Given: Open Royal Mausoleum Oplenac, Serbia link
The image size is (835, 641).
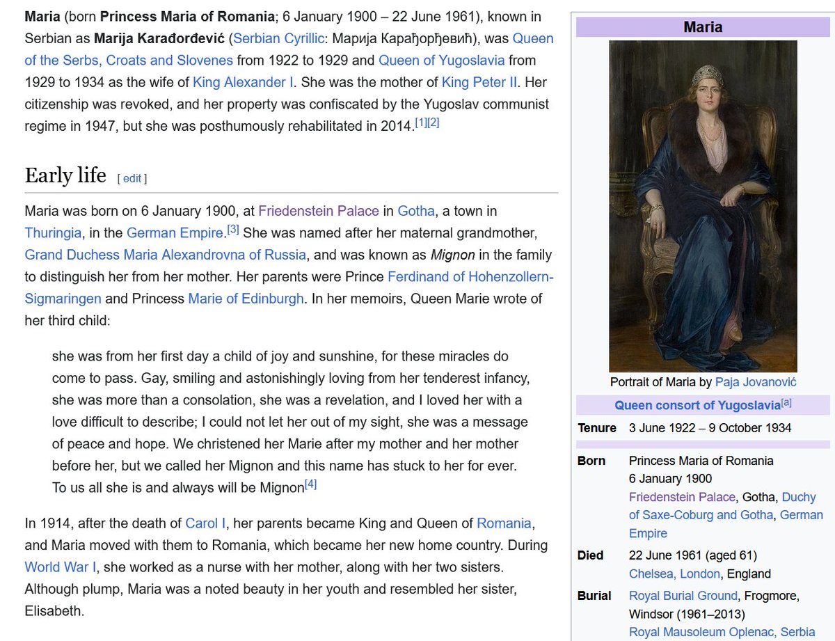Looking at the screenshot, I should pos(722,632).
